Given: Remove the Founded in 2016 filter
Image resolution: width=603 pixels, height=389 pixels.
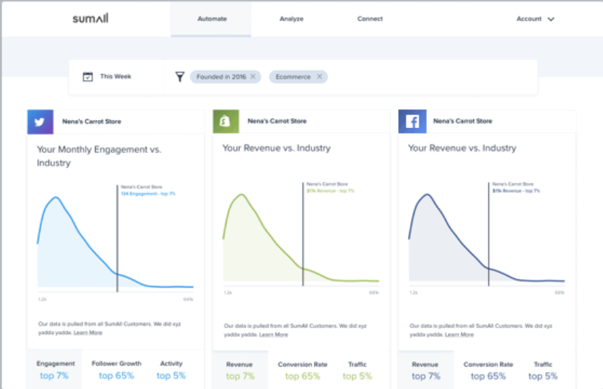Looking at the screenshot, I should [253, 77].
